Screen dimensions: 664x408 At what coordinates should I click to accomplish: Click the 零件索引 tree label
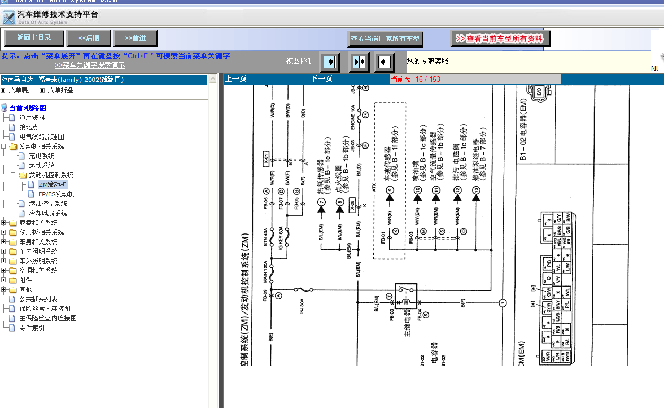[x=32, y=328]
